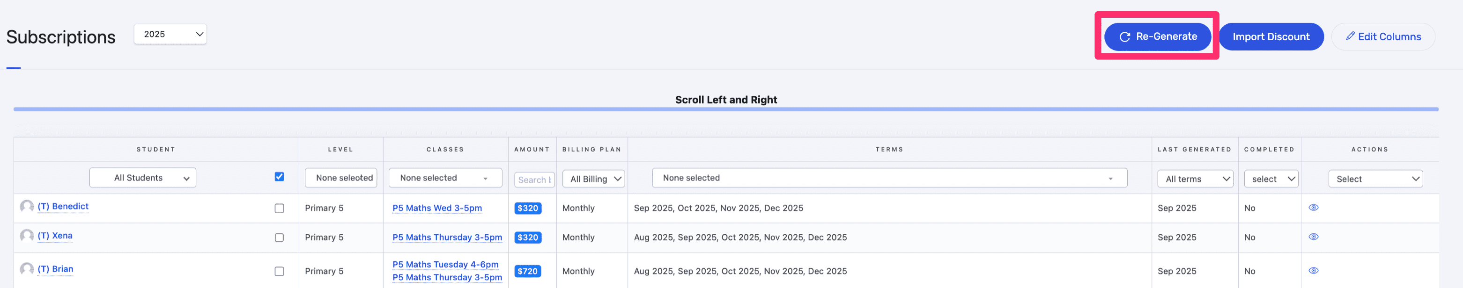
Task: Click the $320 amount badge for Xena
Action: tap(528, 238)
